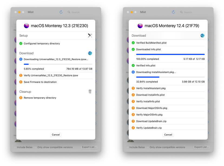Toggle Include Betas in the 12.3 window
Viewport: 224px width, 166px height.
[15, 147]
